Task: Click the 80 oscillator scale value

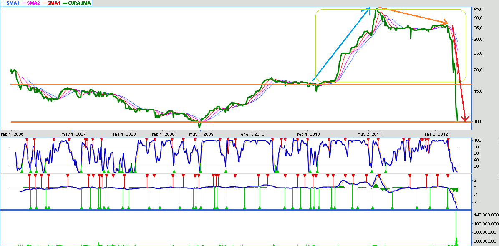Action: pyautogui.click(x=477, y=147)
